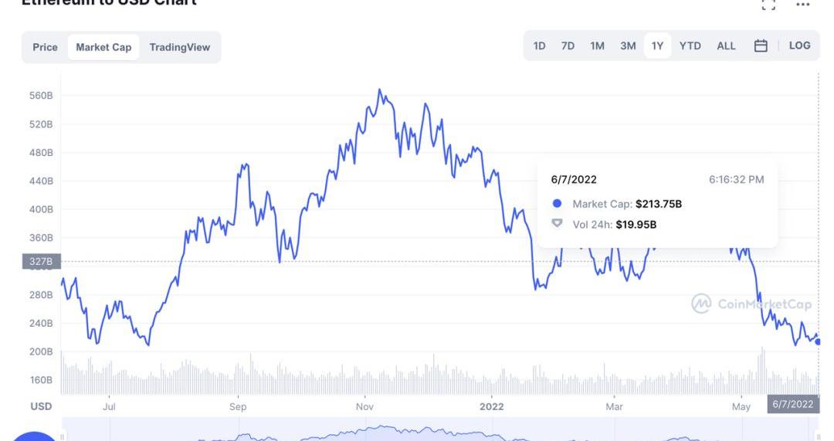Open the three-dot more options menu
The height and width of the screenshot is (441, 834).
(803, 5)
